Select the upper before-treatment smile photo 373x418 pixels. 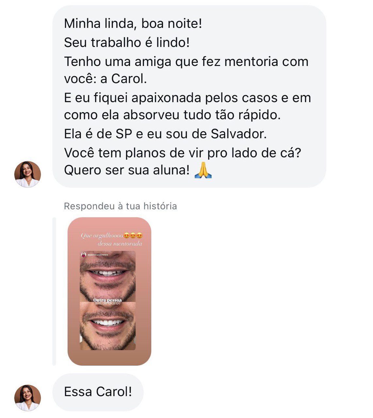(x=108, y=276)
